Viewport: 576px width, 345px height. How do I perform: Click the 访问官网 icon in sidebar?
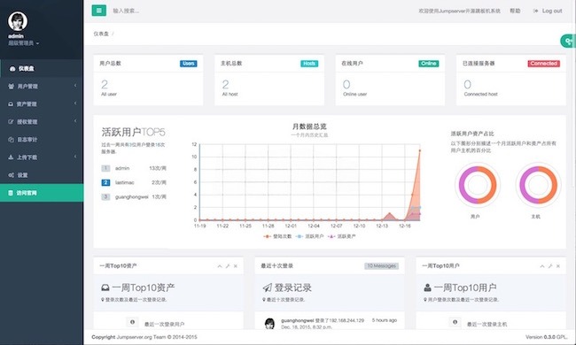(11, 193)
